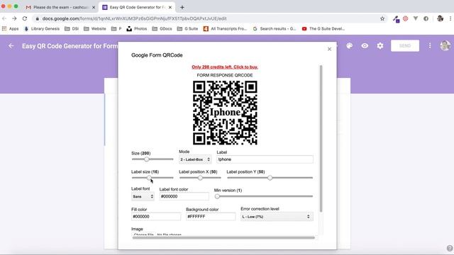Switch to the Easy QR Code Generator tab
The height and width of the screenshot is (255, 454).
[137, 7]
